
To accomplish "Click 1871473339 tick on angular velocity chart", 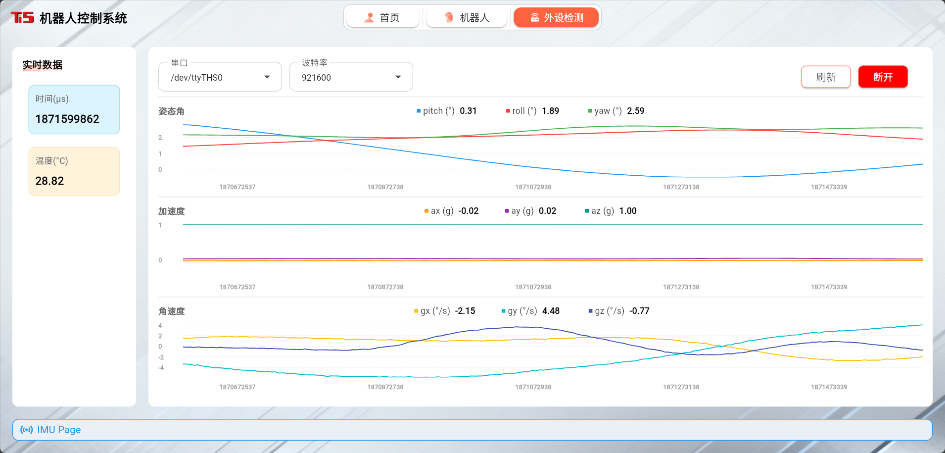I will click(x=829, y=387).
